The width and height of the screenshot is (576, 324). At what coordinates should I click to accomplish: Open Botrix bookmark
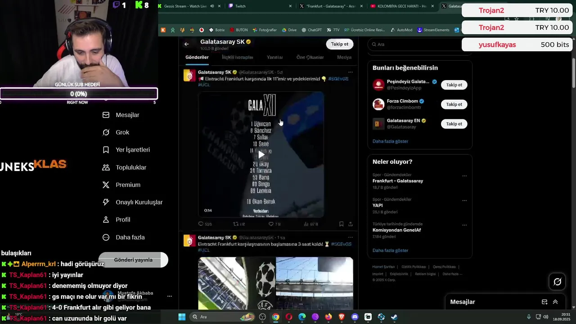pos(216,30)
